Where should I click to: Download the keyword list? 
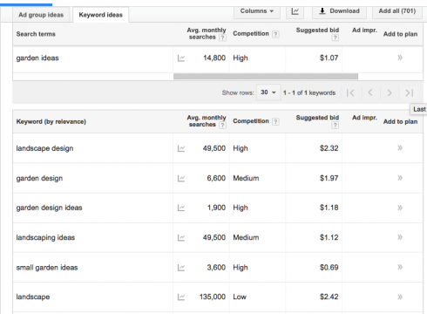(x=339, y=11)
